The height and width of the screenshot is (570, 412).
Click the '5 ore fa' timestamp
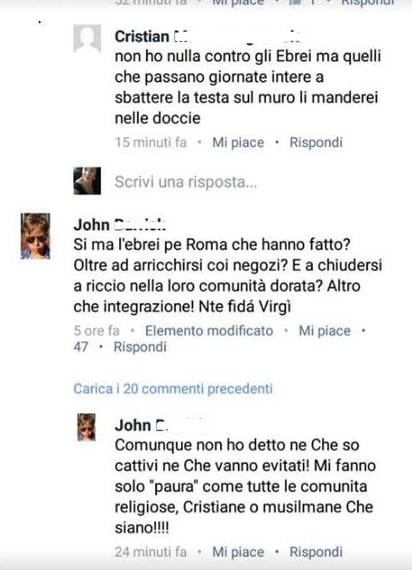[x=96, y=330]
